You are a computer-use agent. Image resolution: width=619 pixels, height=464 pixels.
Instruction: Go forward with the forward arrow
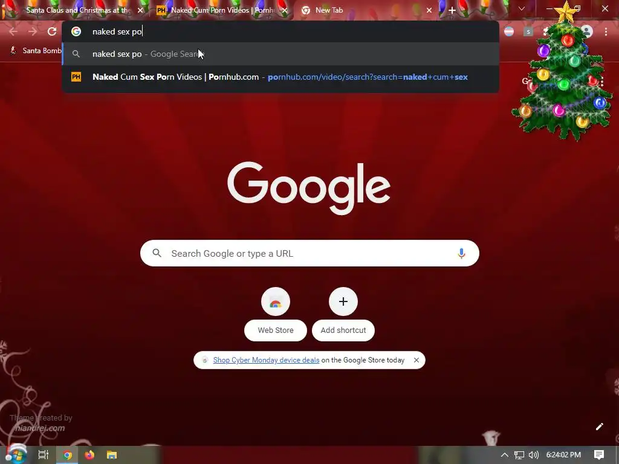[x=33, y=31]
